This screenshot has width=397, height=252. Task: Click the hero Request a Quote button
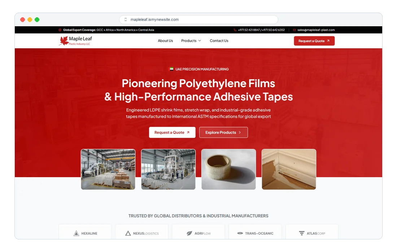(x=172, y=132)
